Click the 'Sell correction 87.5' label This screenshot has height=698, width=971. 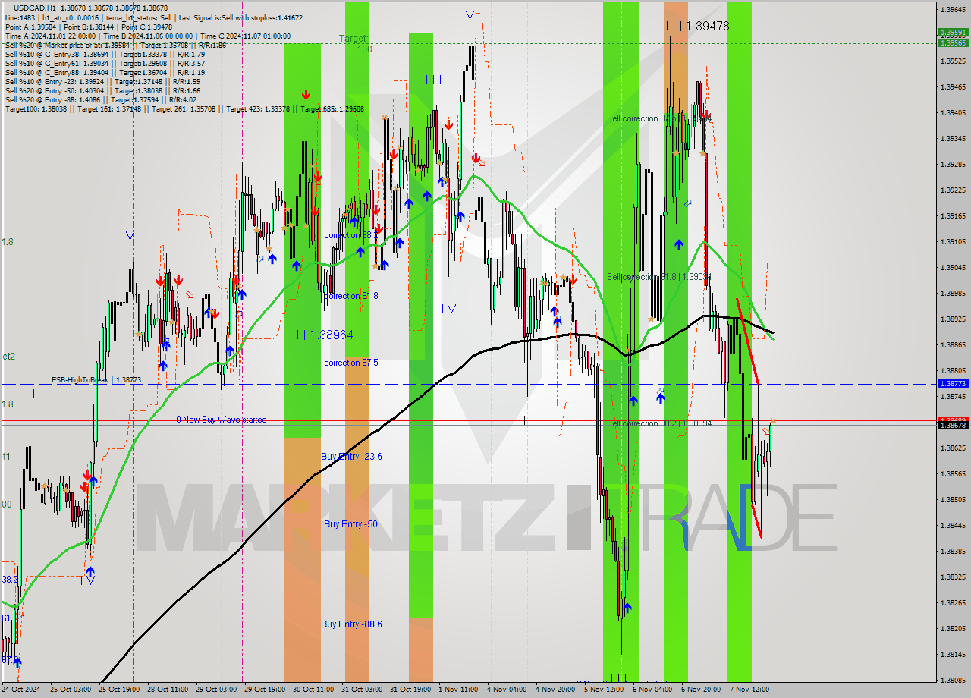pos(659,118)
